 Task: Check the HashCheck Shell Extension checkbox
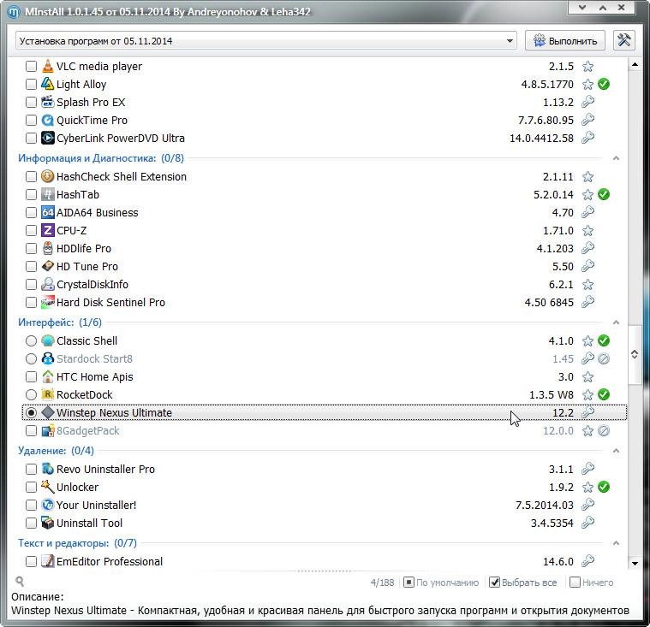point(31,177)
